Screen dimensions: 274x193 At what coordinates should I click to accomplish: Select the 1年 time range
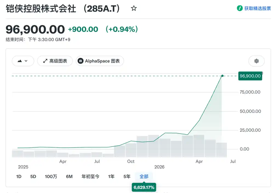point(111,176)
